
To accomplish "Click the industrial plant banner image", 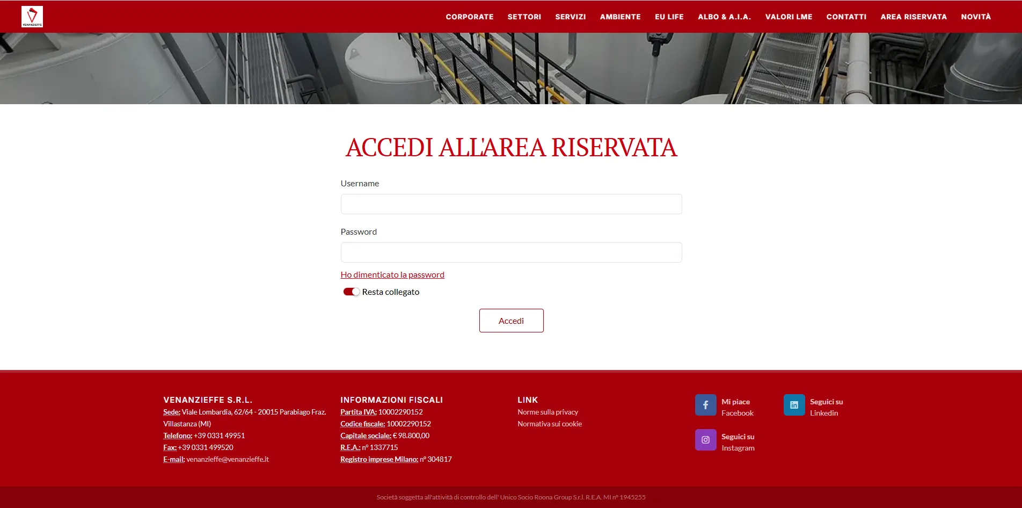I will (x=511, y=68).
